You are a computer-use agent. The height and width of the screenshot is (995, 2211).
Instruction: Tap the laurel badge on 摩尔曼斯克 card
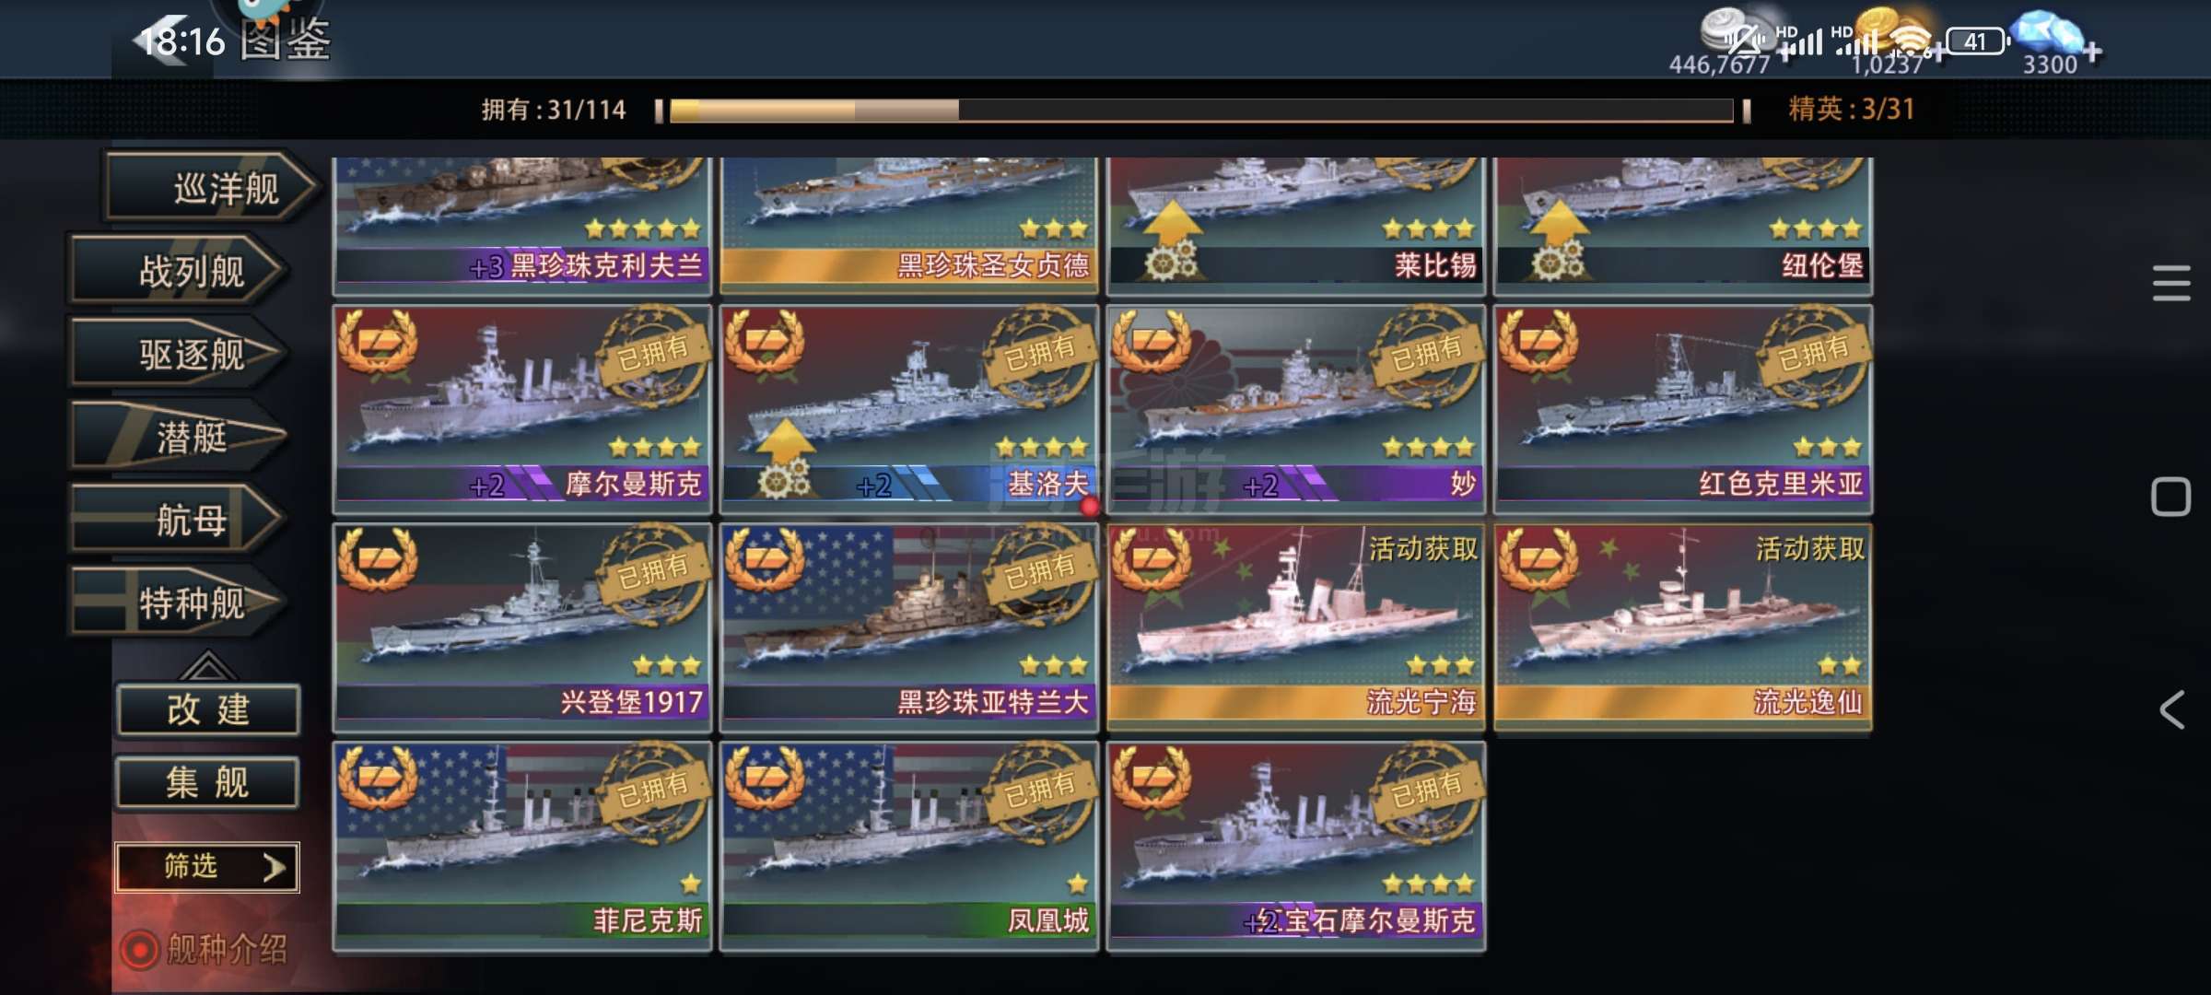click(378, 342)
